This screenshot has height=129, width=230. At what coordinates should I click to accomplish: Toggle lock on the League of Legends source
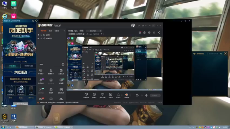tap(41, 38)
